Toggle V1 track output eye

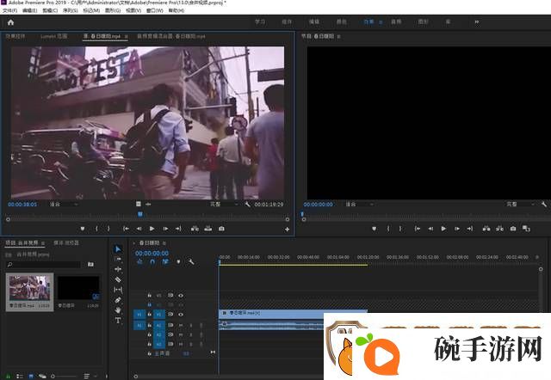click(x=181, y=315)
